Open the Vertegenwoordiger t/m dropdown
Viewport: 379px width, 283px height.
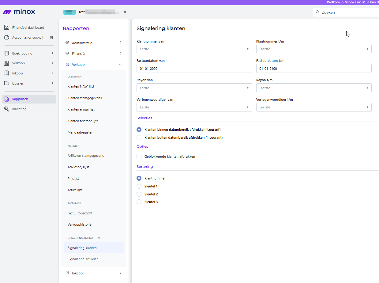(x=314, y=107)
